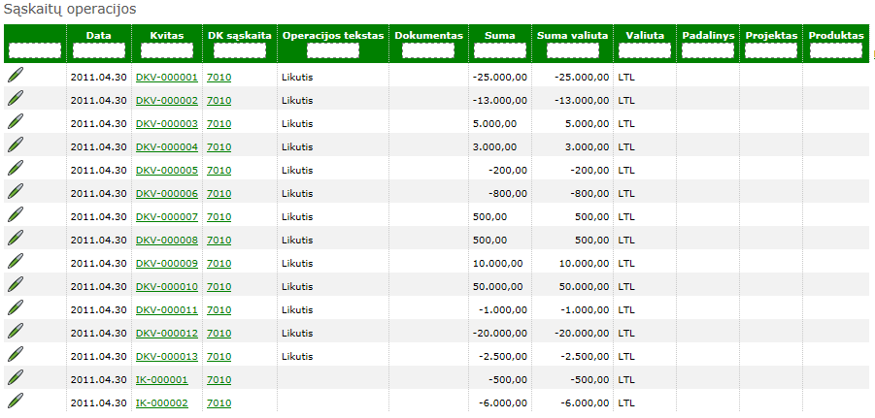Sort by the Data column header
This screenshot has height=418, width=875.
click(x=99, y=35)
